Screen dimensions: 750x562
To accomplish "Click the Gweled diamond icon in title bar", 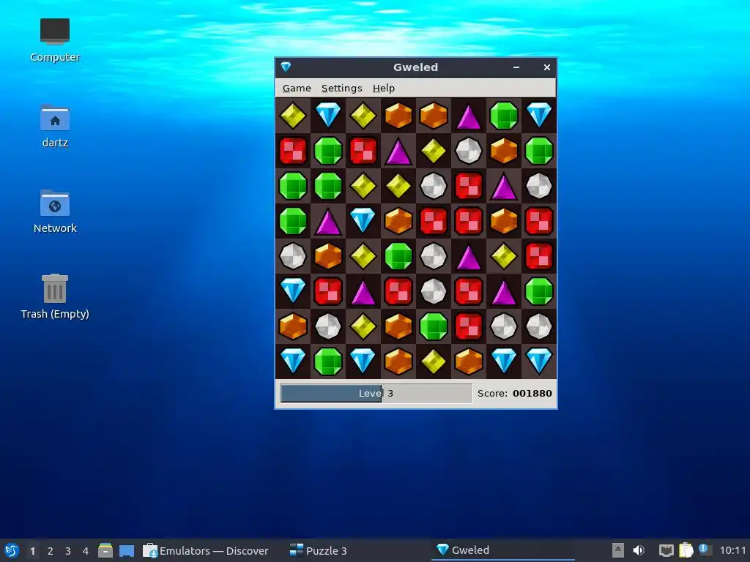I will [x=286, y=67].
